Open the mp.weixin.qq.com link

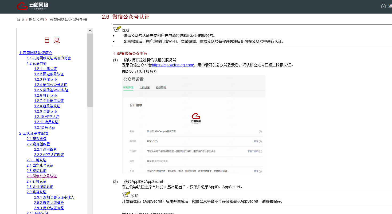click(x=173, y=65)
